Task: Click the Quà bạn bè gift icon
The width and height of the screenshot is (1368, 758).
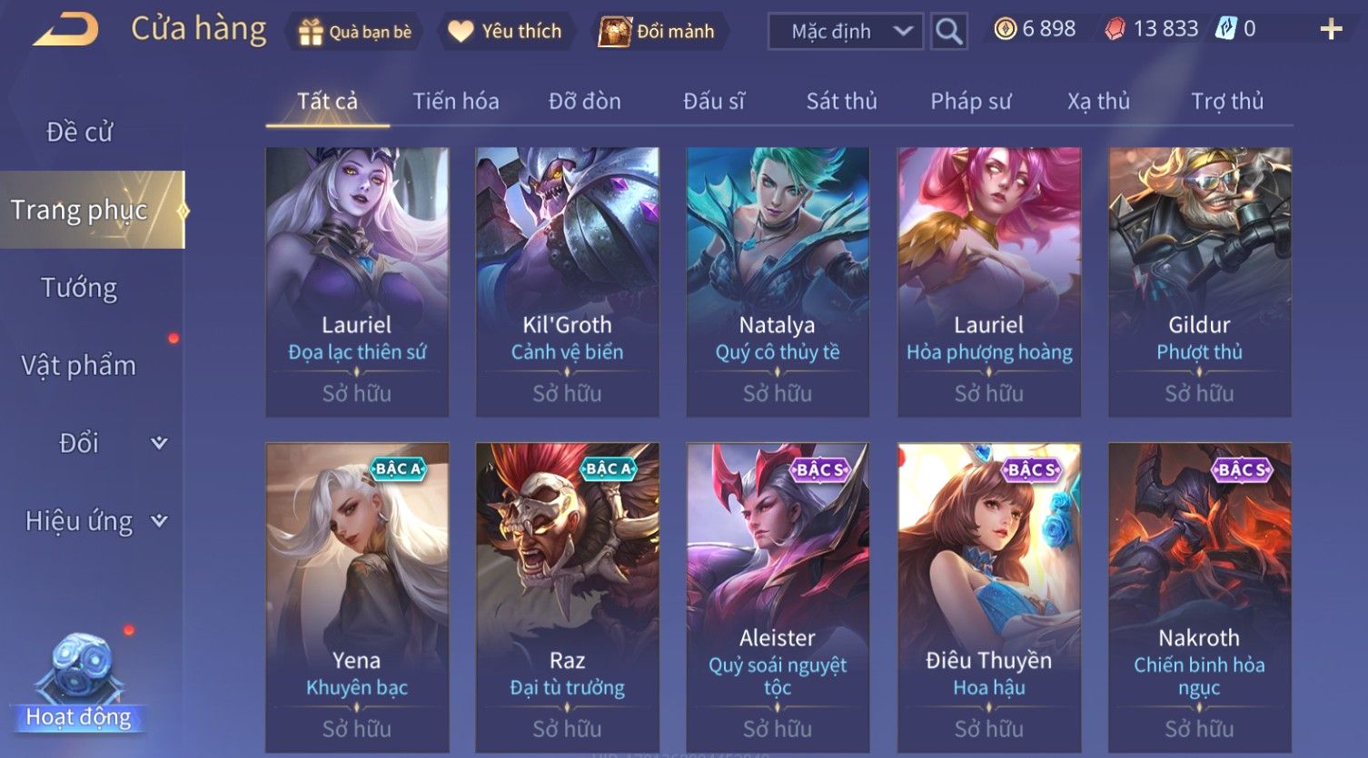Action: coord(311,32)
